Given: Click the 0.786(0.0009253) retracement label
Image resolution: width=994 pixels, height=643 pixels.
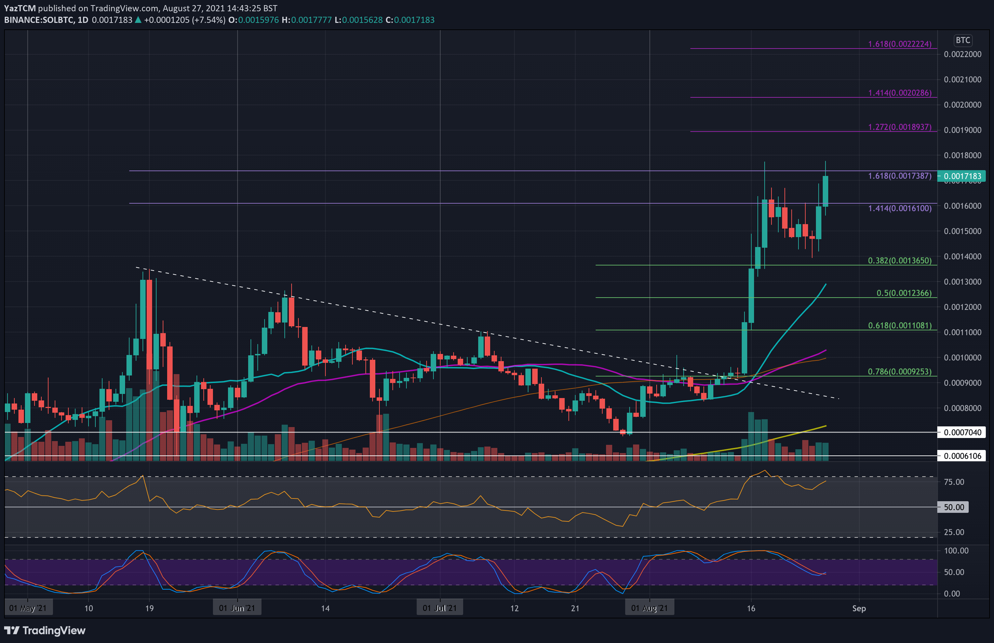Looking at the screenshot, I should click(900, 372).
